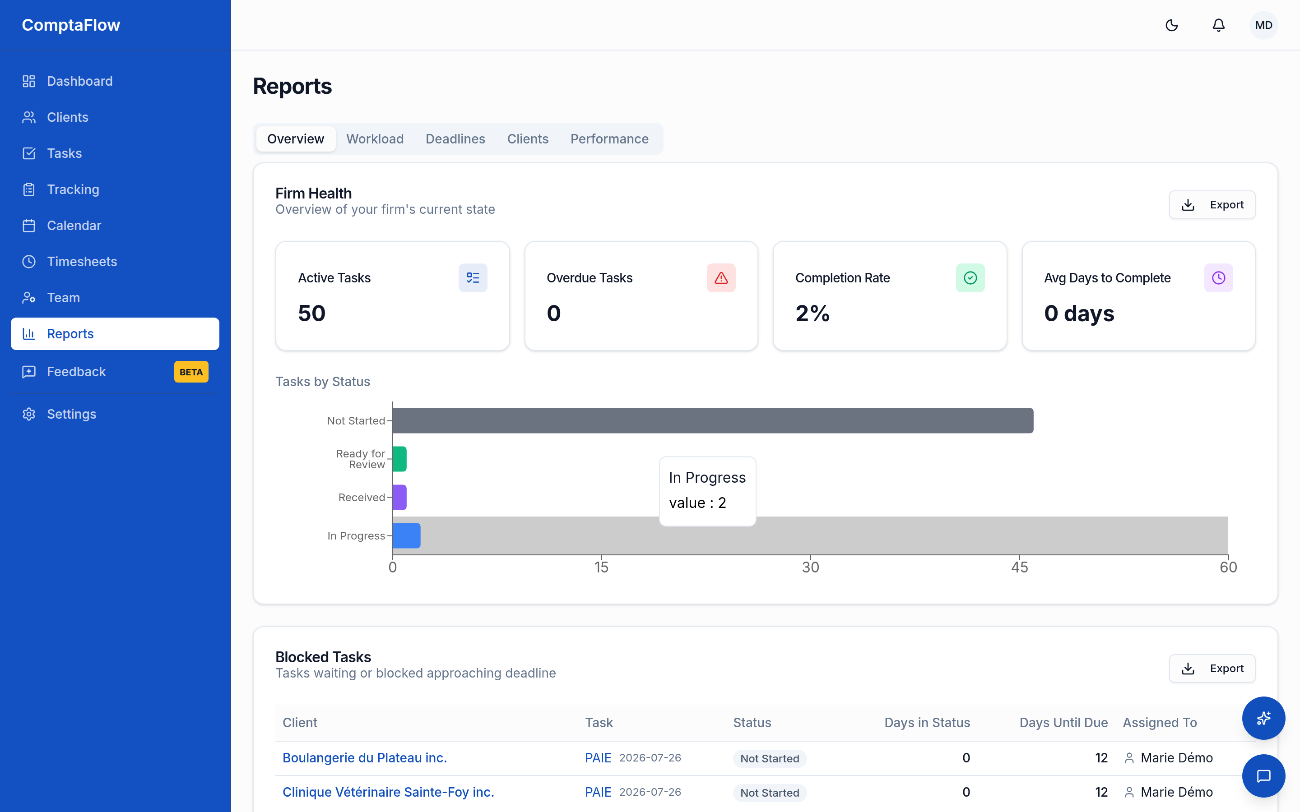The width and height of the screenshot is (1300, 812).
Task: Click the BETA badge next to Feedback
Action: click(191, 372)
